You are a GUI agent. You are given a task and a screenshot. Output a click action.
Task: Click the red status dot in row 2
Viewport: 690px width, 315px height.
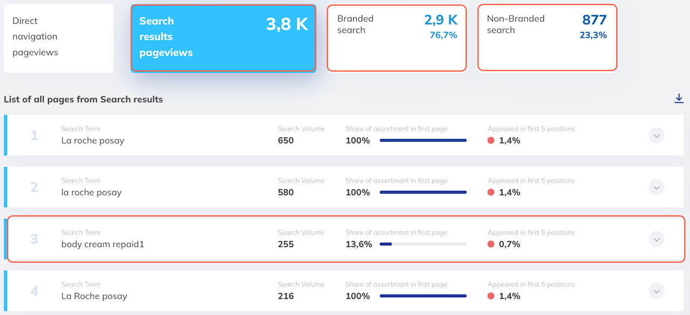pos(491,193)
